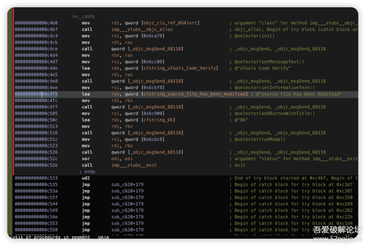The height and width of the screenshot is (246, 366).
Task: Click the operand qword [0x6ca78]
Action: point(144,36)
